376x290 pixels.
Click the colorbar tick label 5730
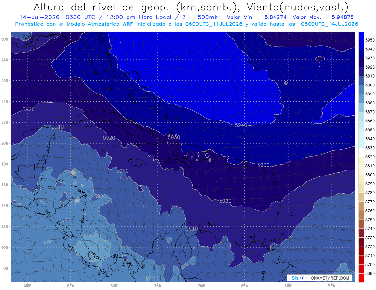click(370, 237)
